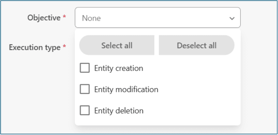Viewport: 278px width, 135px height.
Task: Click empty space below Entity deletion option
Action: point(158,121)
